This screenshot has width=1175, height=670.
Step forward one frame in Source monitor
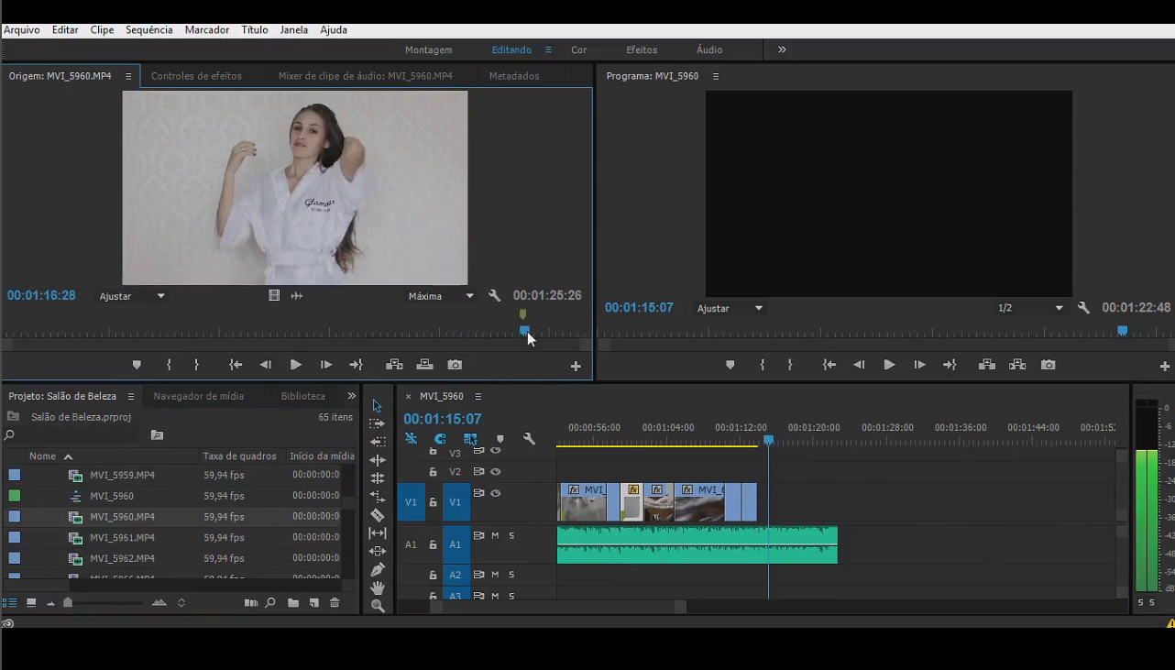click(x=326, y=365)
